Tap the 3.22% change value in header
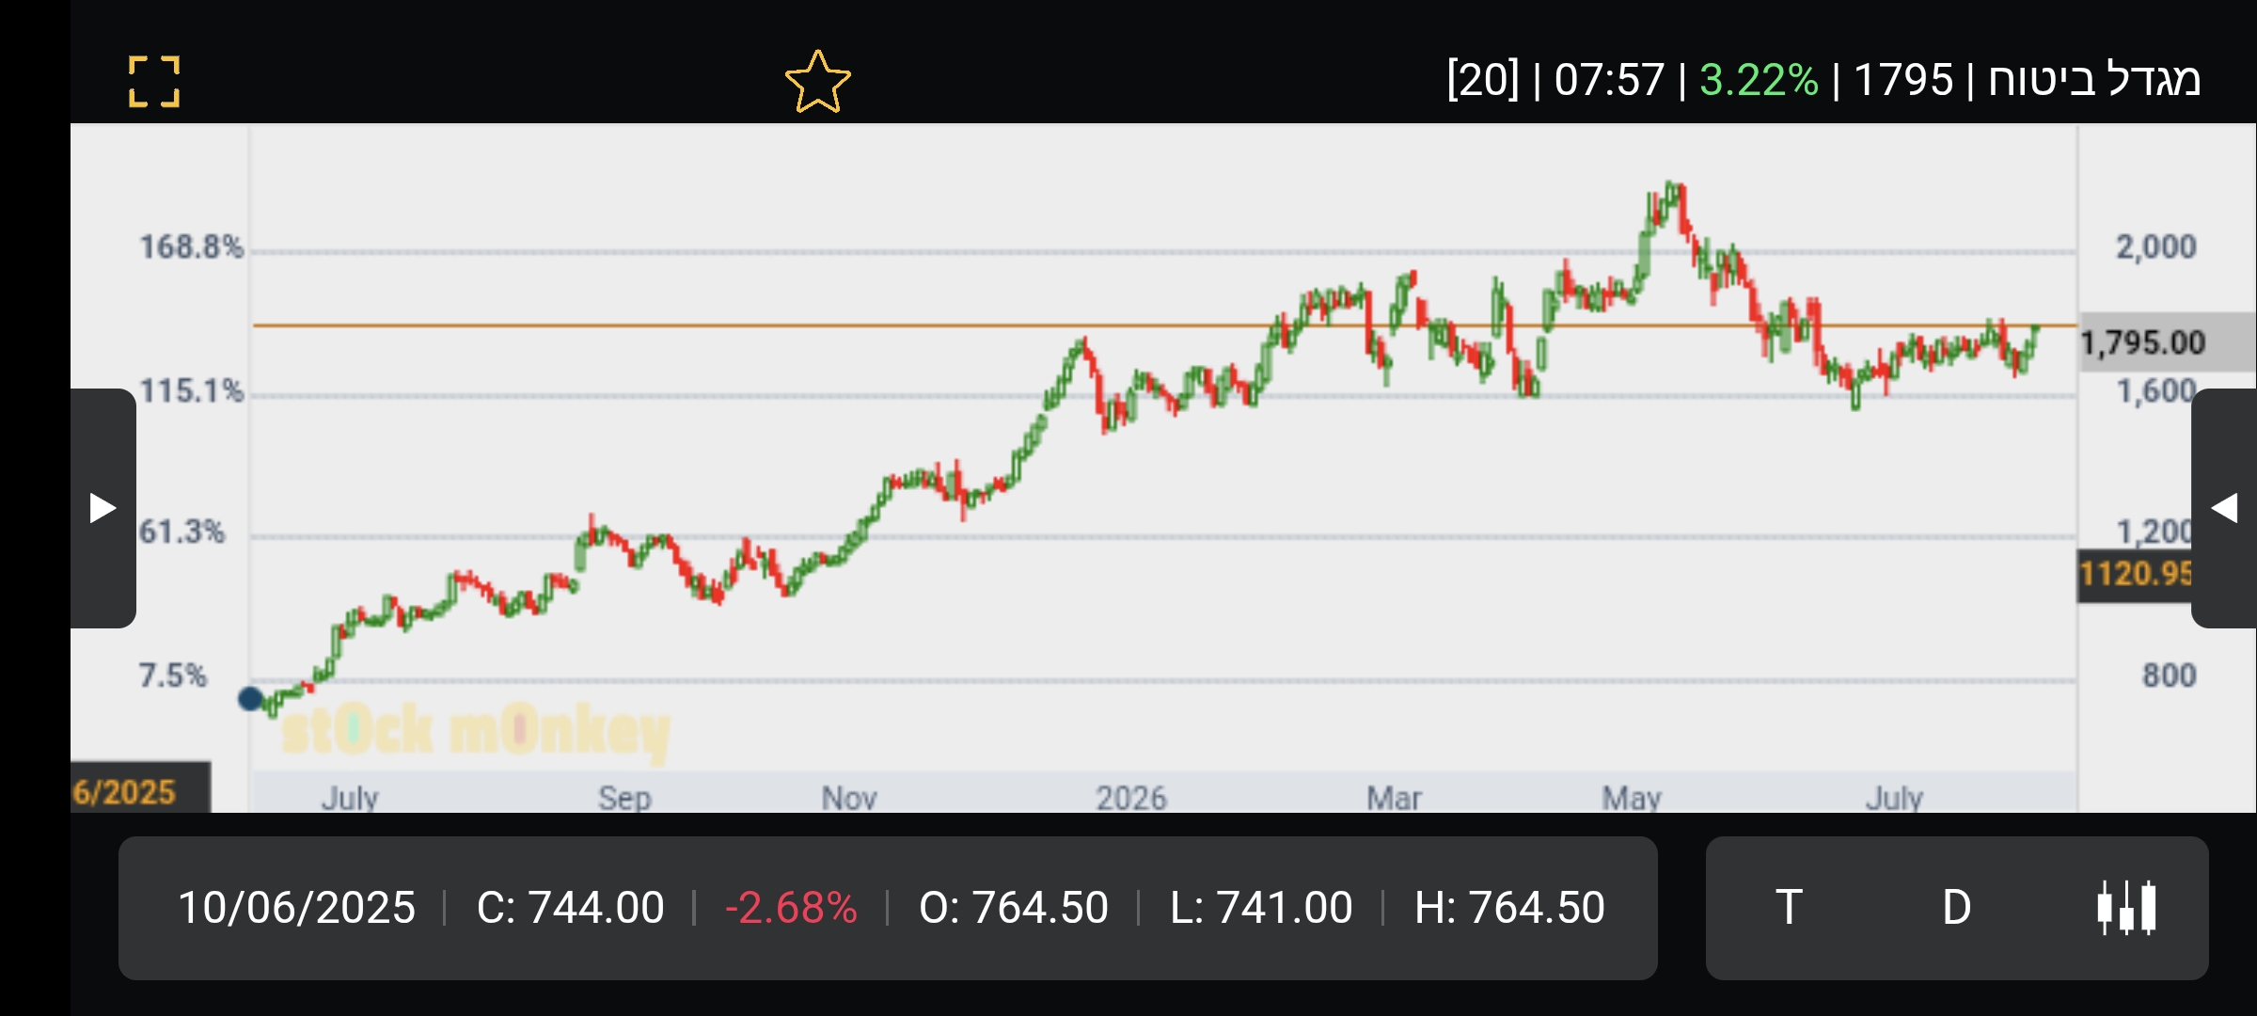Screen dimensions: 2257x1016 [x=1759, y=80]
